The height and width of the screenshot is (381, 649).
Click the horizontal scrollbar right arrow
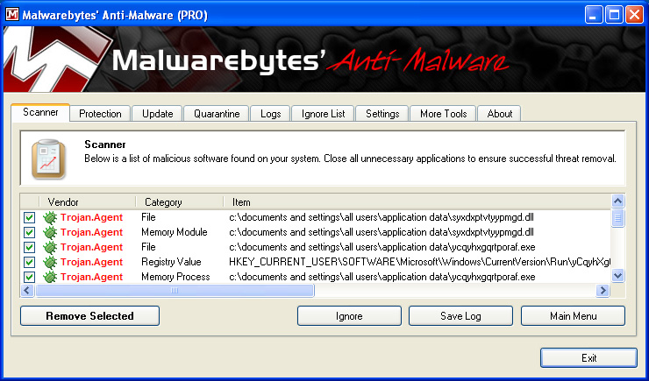[x=603, y=290]
